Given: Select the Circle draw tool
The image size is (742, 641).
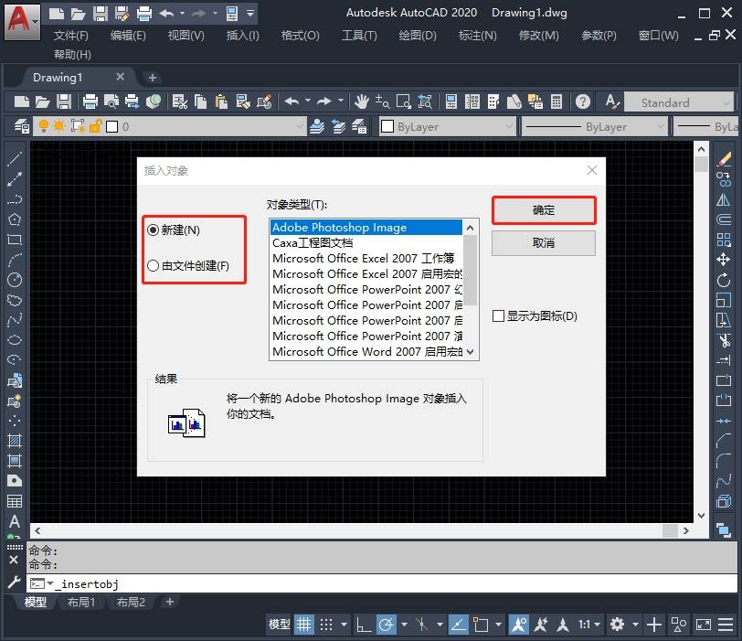Looking at the screenshot, I should coord(15,280).
